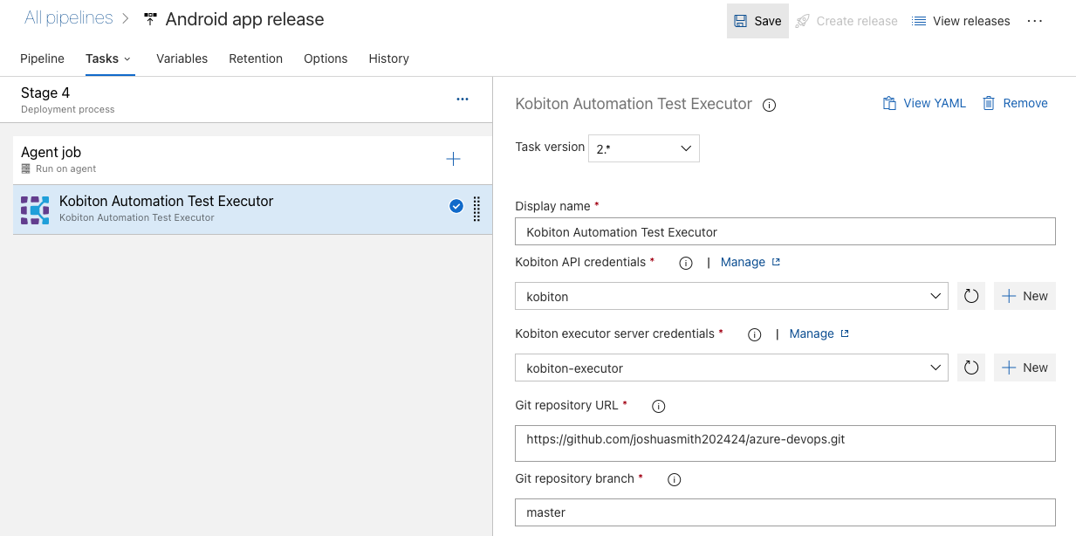
Task: Show info for Git repository URL
Action: 659,406
